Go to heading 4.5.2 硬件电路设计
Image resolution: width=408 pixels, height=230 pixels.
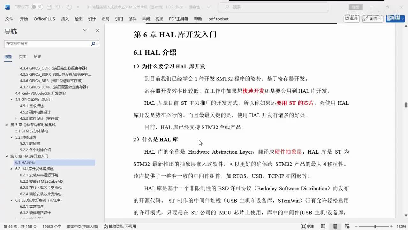point(35,112)
